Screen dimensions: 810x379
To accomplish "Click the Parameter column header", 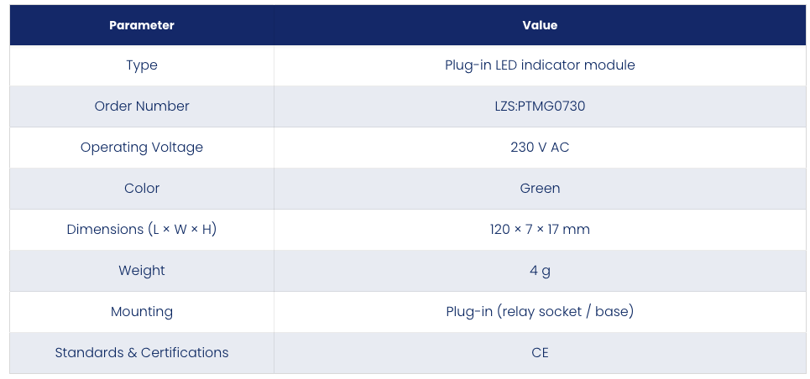I will 142,25.
